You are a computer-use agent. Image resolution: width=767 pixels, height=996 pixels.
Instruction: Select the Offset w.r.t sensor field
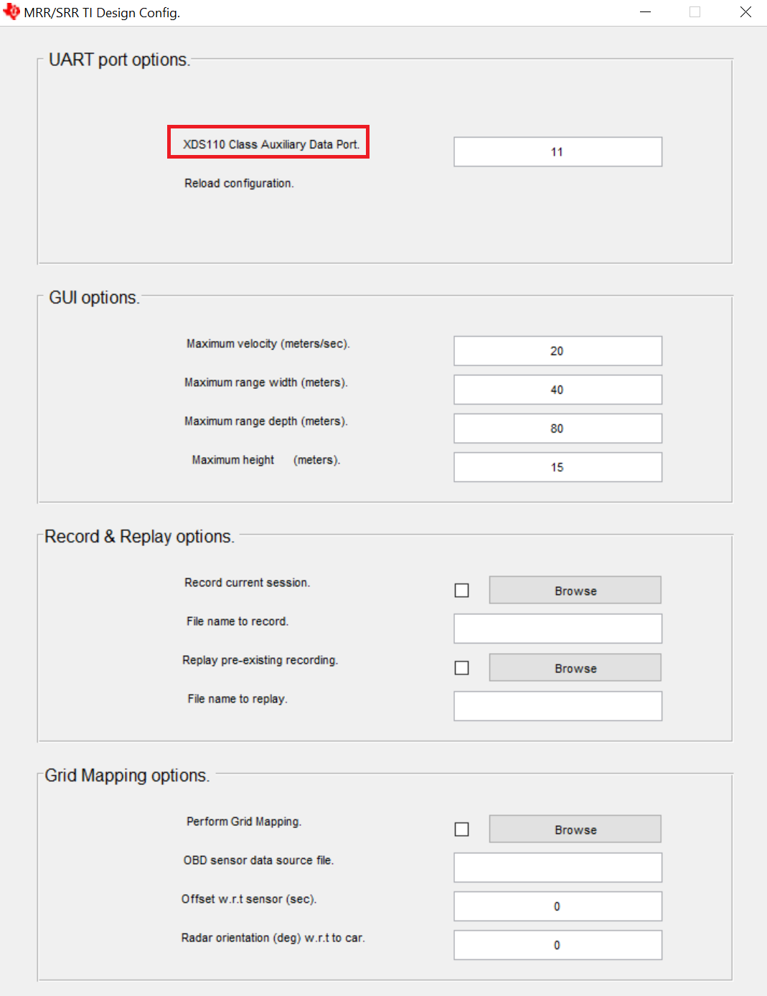[x=557, y=906]
